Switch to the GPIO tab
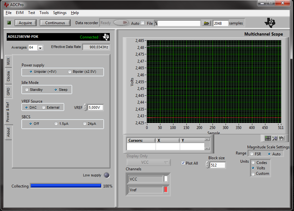The height and width of the screenshot is (211, 294). [8, 92]
